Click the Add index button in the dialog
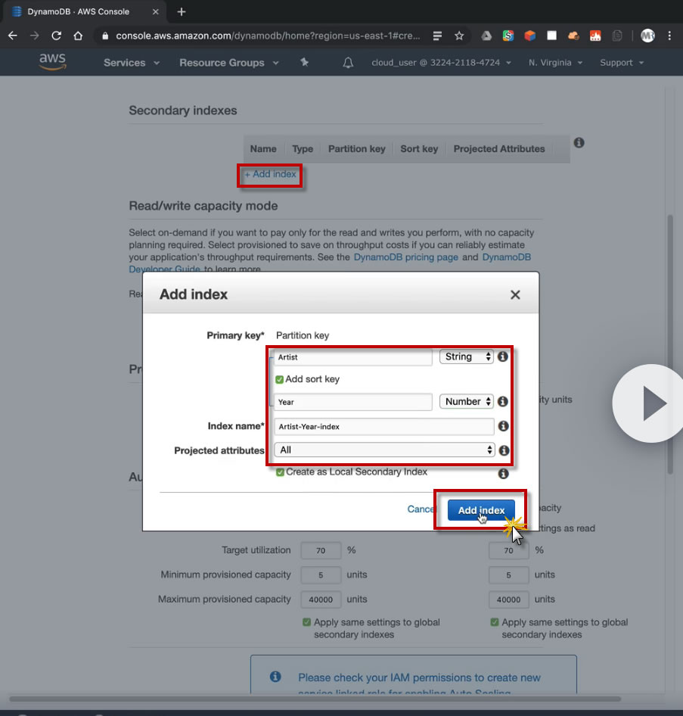Screen dimensions: 683x716 481,510
